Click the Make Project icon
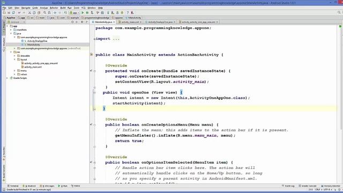This screenshot has width=343, height=193. point(65,13)
